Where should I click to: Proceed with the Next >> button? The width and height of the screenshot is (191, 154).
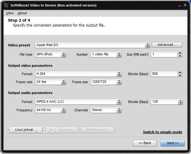tap(173, 143)
